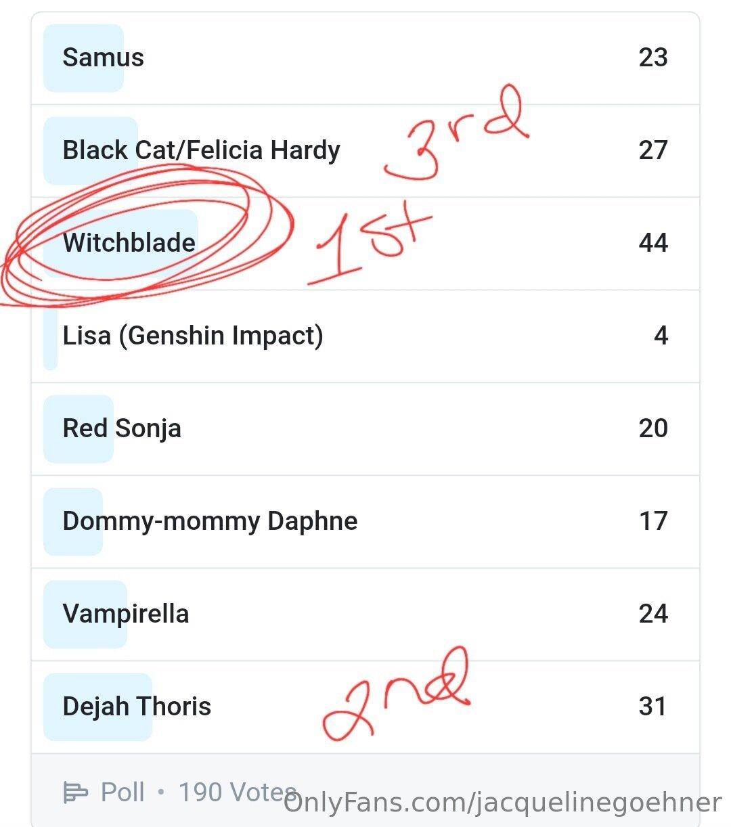Pick the Witchblade poll option

coord(129,243)
